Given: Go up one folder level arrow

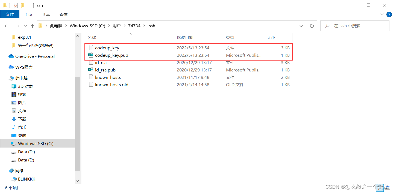Looking at the screenshot, I should (x=33, y=26).
